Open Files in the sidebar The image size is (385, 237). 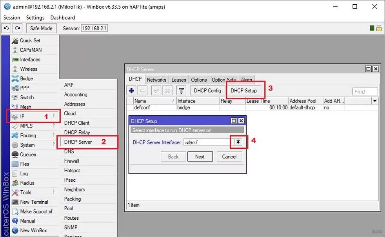35,164
